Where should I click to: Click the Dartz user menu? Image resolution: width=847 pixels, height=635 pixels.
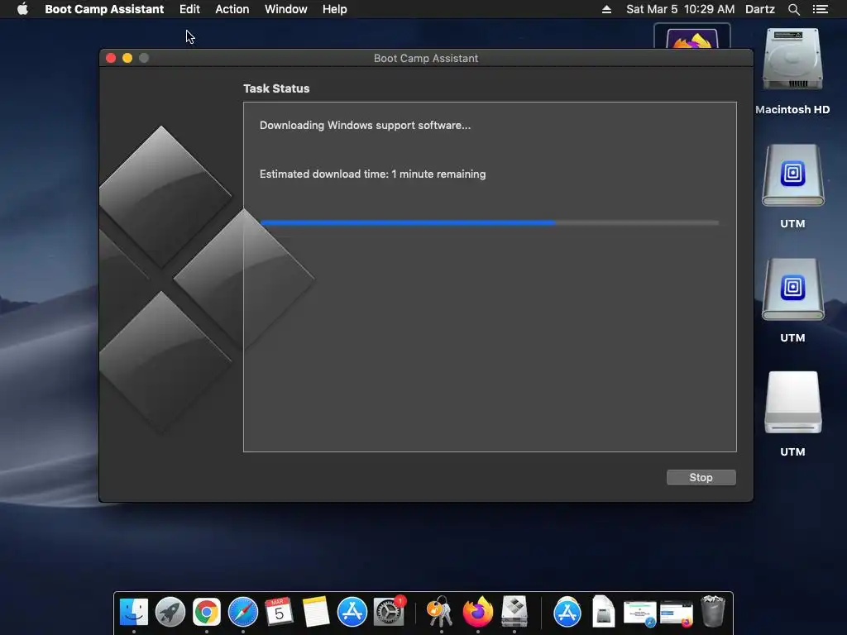pos(759,9)
